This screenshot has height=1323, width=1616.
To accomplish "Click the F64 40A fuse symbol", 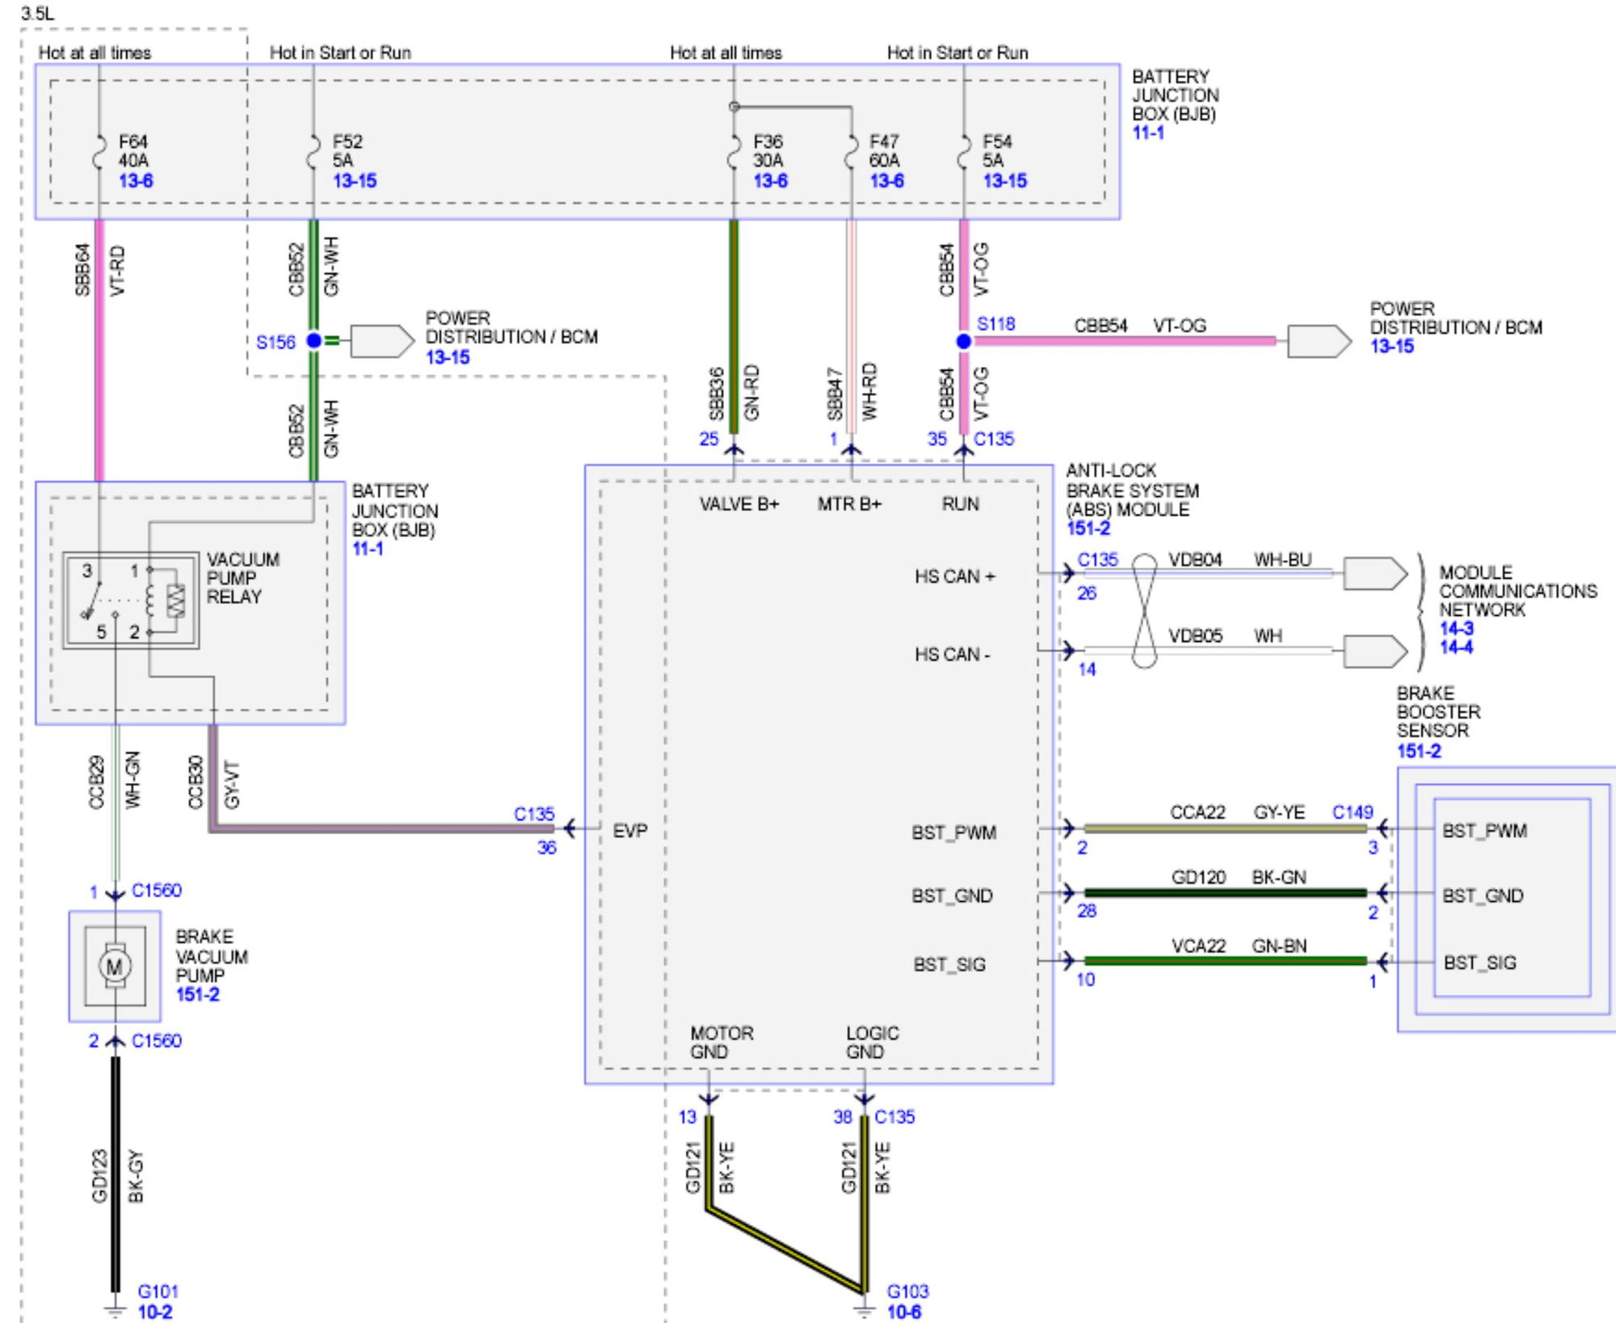I will pyautogui.click(x=99, y=152).
